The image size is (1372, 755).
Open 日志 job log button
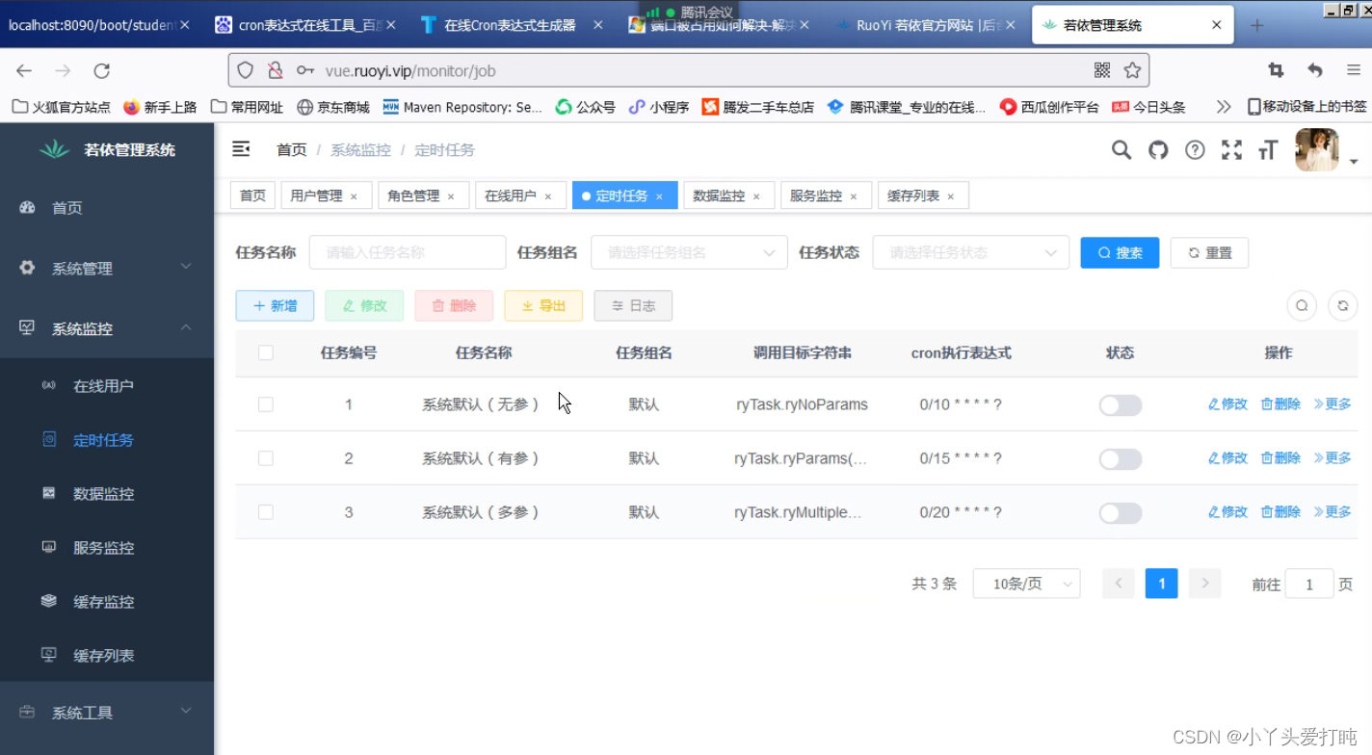pos(633,305)
